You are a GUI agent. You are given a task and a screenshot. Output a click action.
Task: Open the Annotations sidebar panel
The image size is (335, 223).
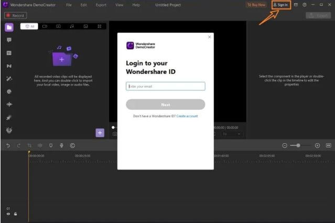point(9,40)
